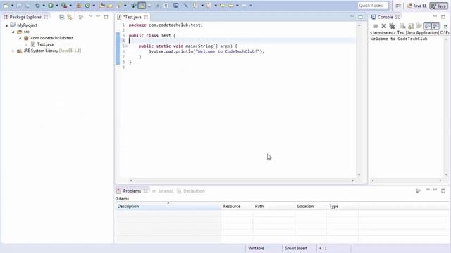Toggle Show Console on standard output change
This screenshot has height=253, width=451.
point(428,26)
